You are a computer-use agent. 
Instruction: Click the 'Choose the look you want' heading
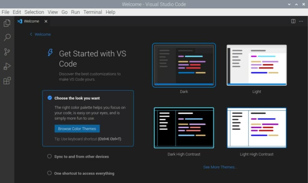click(77, 98)
